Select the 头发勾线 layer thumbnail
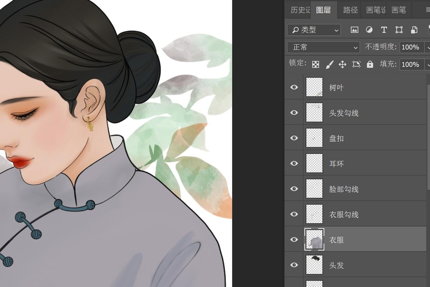 (x=314, y=112)
